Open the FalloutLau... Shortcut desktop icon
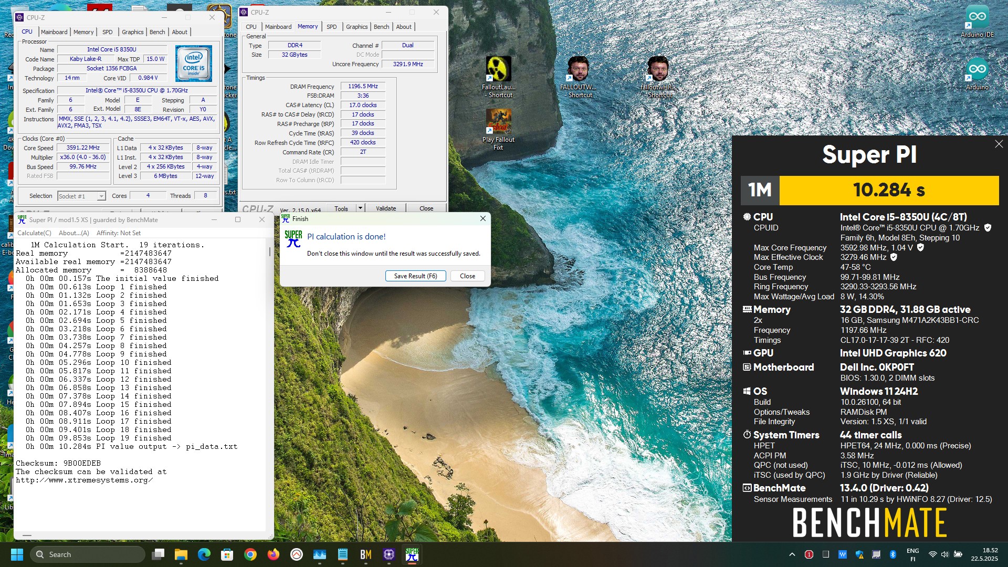 point(498,77)
